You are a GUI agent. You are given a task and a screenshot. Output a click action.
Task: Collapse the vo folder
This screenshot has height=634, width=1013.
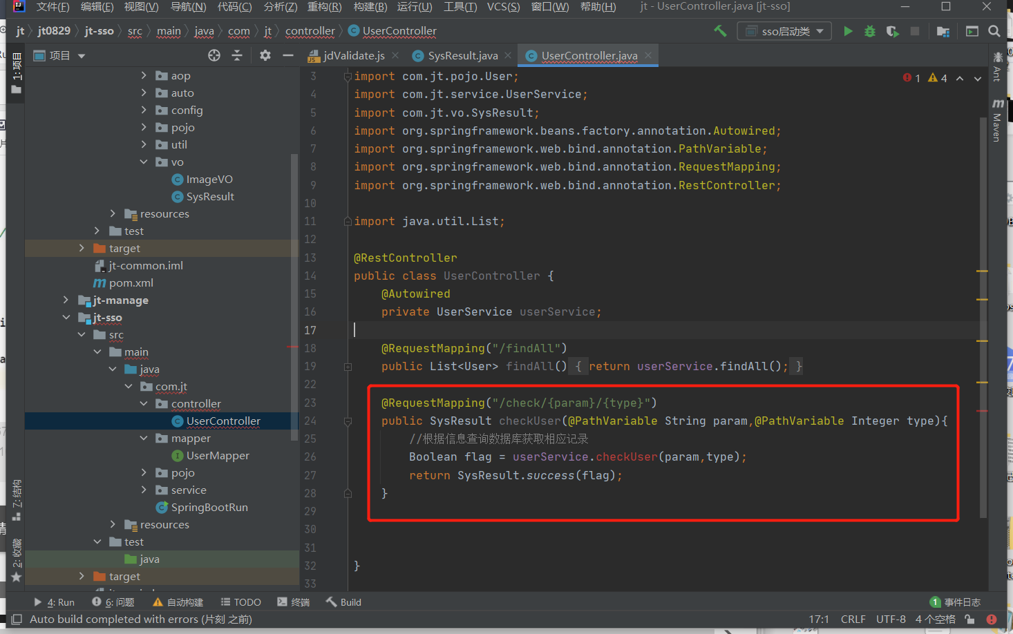coord(144,162)
